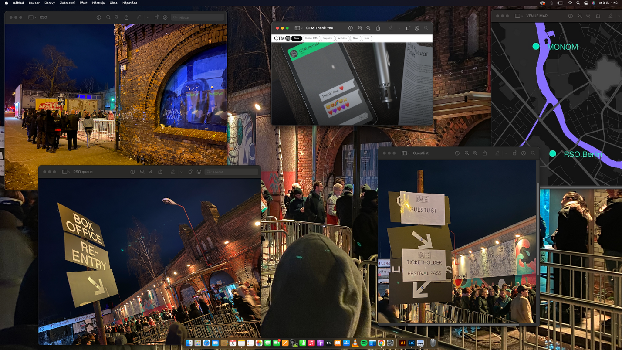Click Siri icon in menu bar
The height and width of the screenshot is (350, 622).
click(x=593, y=3)
